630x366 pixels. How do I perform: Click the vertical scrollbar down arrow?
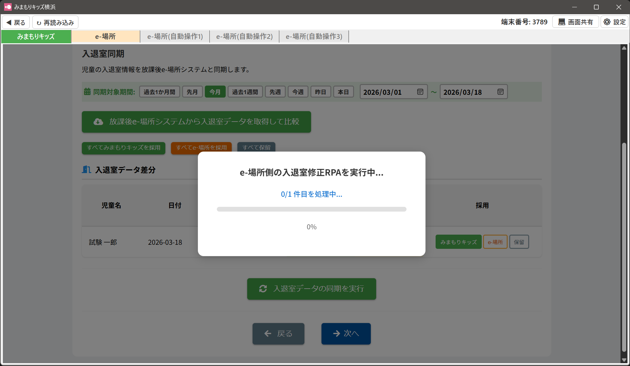click(x=624, y=360)
